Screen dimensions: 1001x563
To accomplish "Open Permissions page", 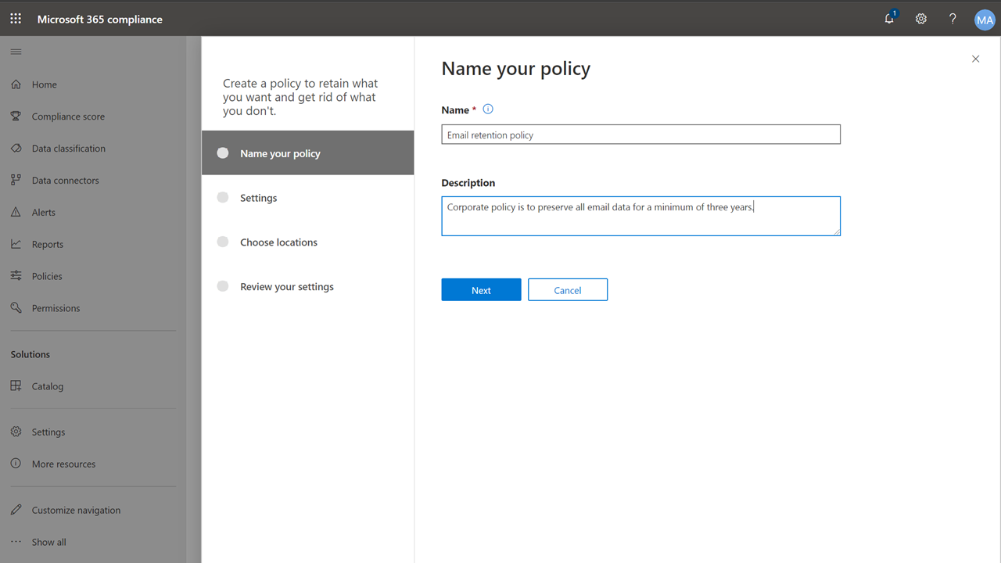I will point(56,308).
